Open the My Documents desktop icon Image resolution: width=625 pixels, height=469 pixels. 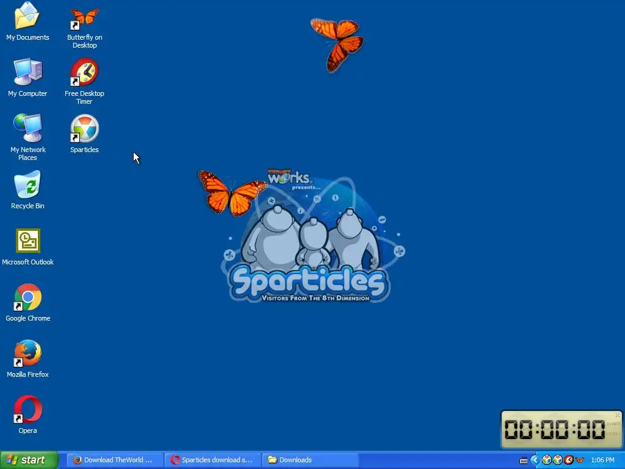(27, 21)
